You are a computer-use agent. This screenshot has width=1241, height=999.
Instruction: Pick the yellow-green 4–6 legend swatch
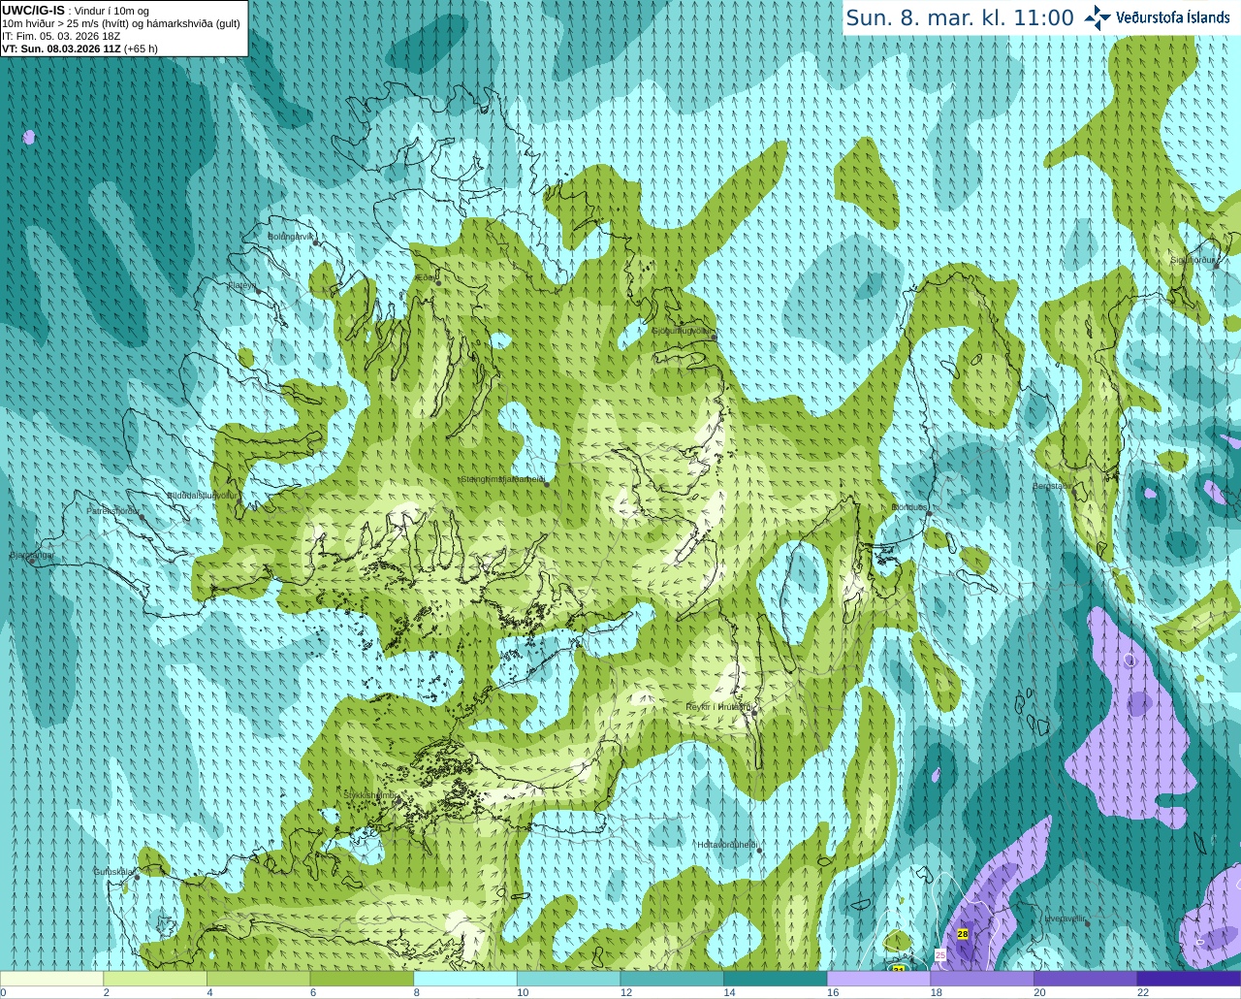tap(258, 979)
